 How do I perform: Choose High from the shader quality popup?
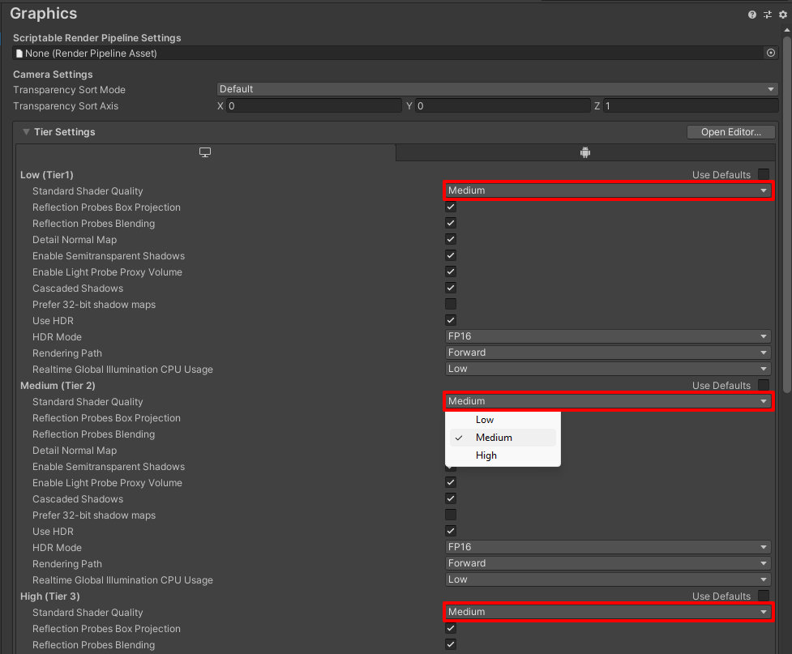486,455
